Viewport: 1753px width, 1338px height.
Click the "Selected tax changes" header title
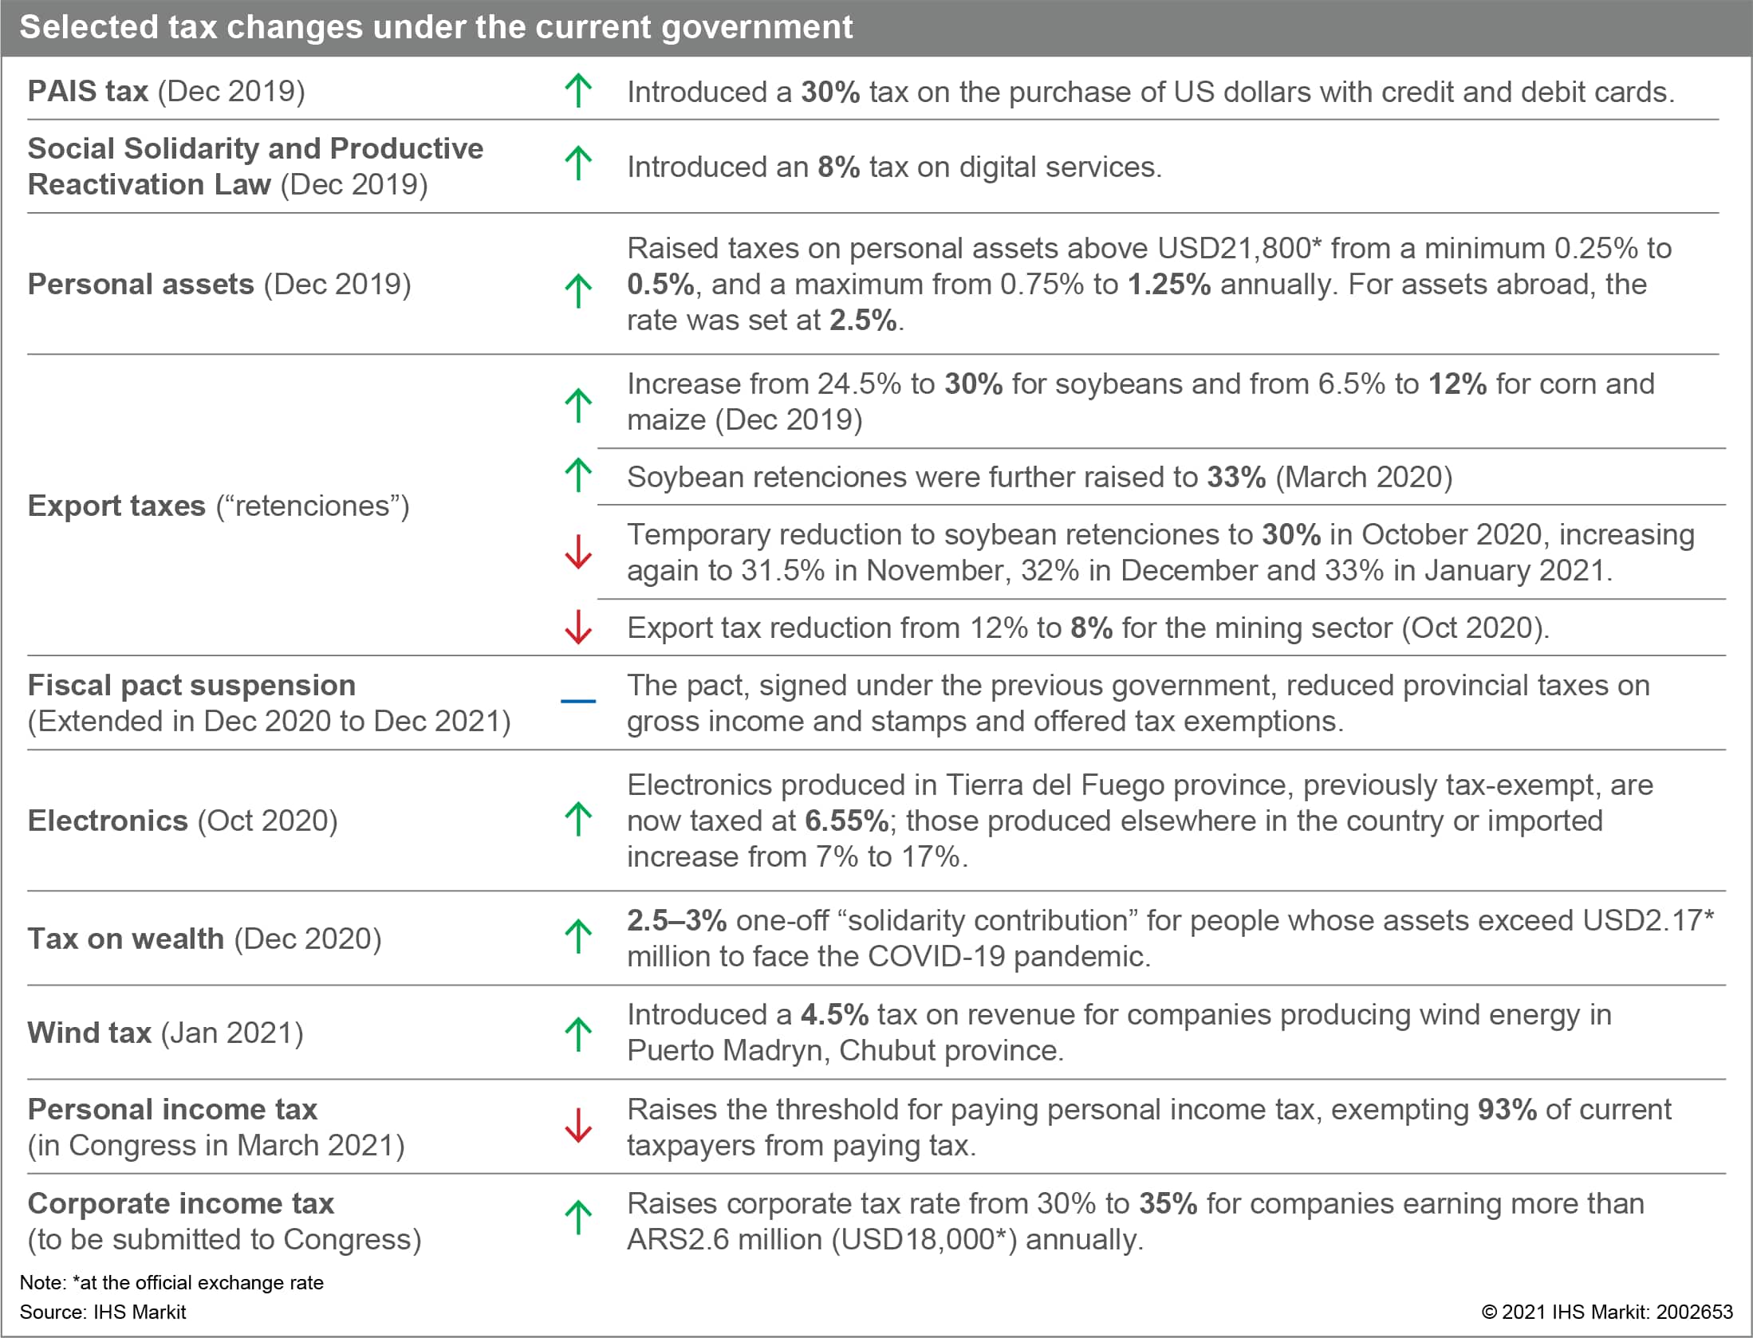pyautogui.click(x=436, y=27)
